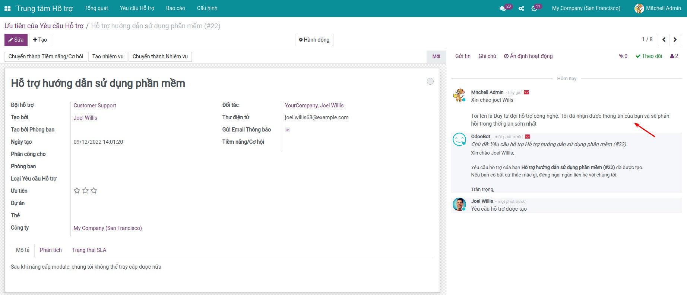
Task: Switch to the Trạng thái SLA tab
Action: (89, 250)
